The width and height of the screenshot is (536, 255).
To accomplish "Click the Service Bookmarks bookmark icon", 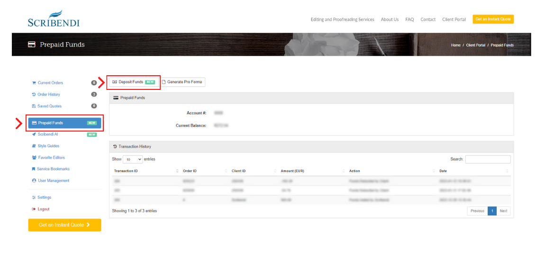I will 34,169.
